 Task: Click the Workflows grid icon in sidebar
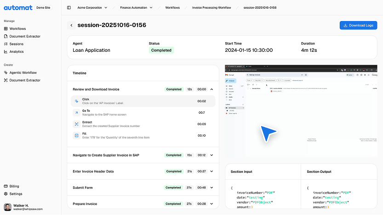(6, 28)
